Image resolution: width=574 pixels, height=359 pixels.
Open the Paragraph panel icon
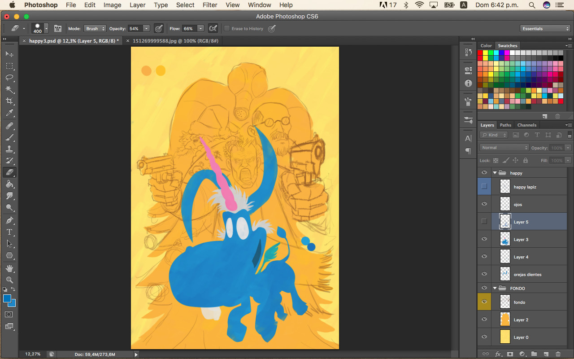tap(468, 151)
